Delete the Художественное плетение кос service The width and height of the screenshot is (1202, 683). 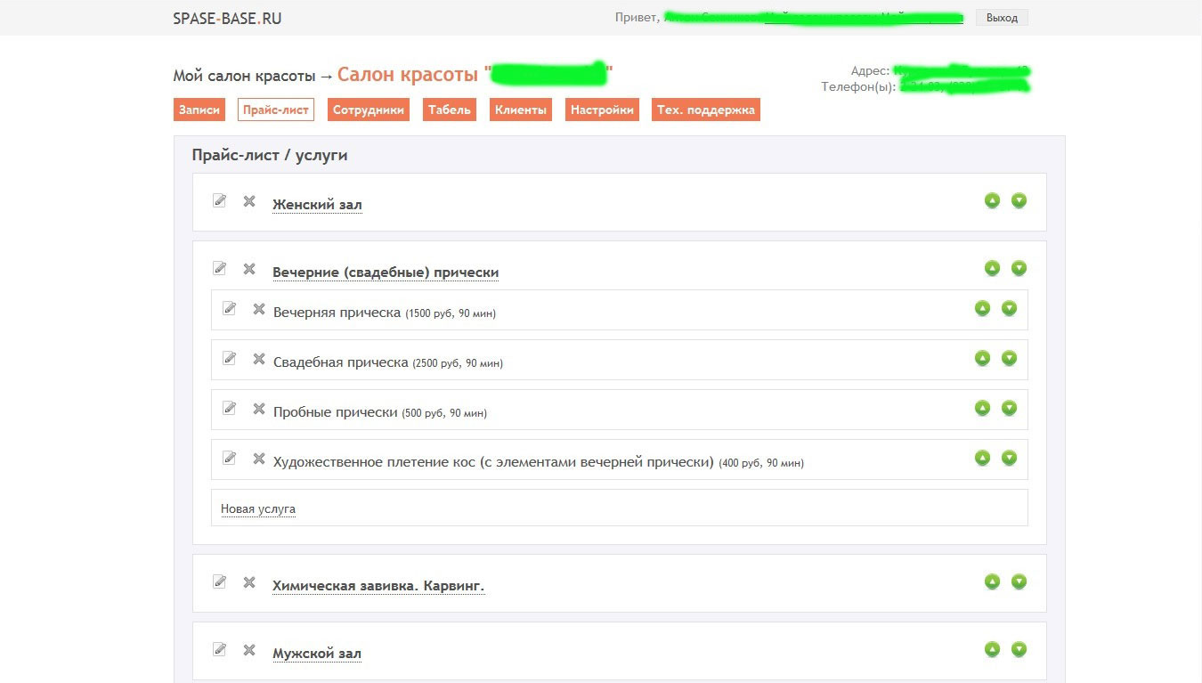(x=259, y=459)
